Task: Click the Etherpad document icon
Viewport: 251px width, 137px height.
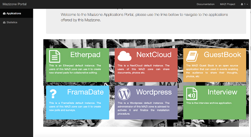Action: [55, 56]
